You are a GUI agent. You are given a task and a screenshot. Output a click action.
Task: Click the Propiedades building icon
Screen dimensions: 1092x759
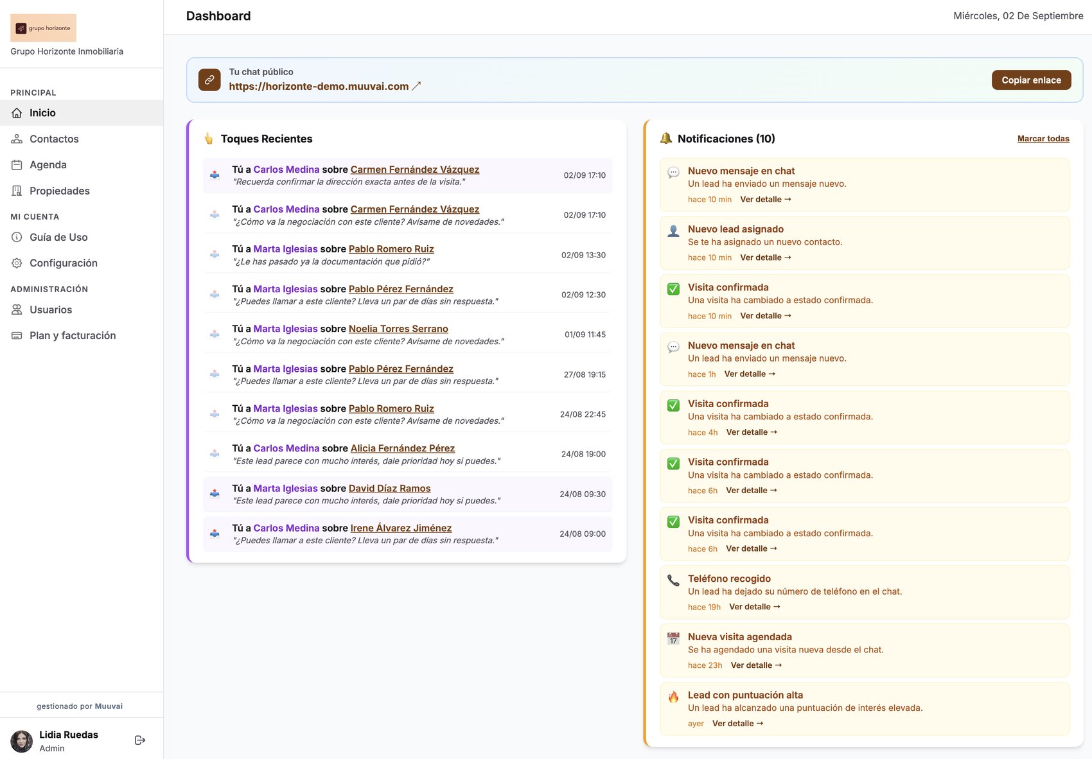point(17,191)
